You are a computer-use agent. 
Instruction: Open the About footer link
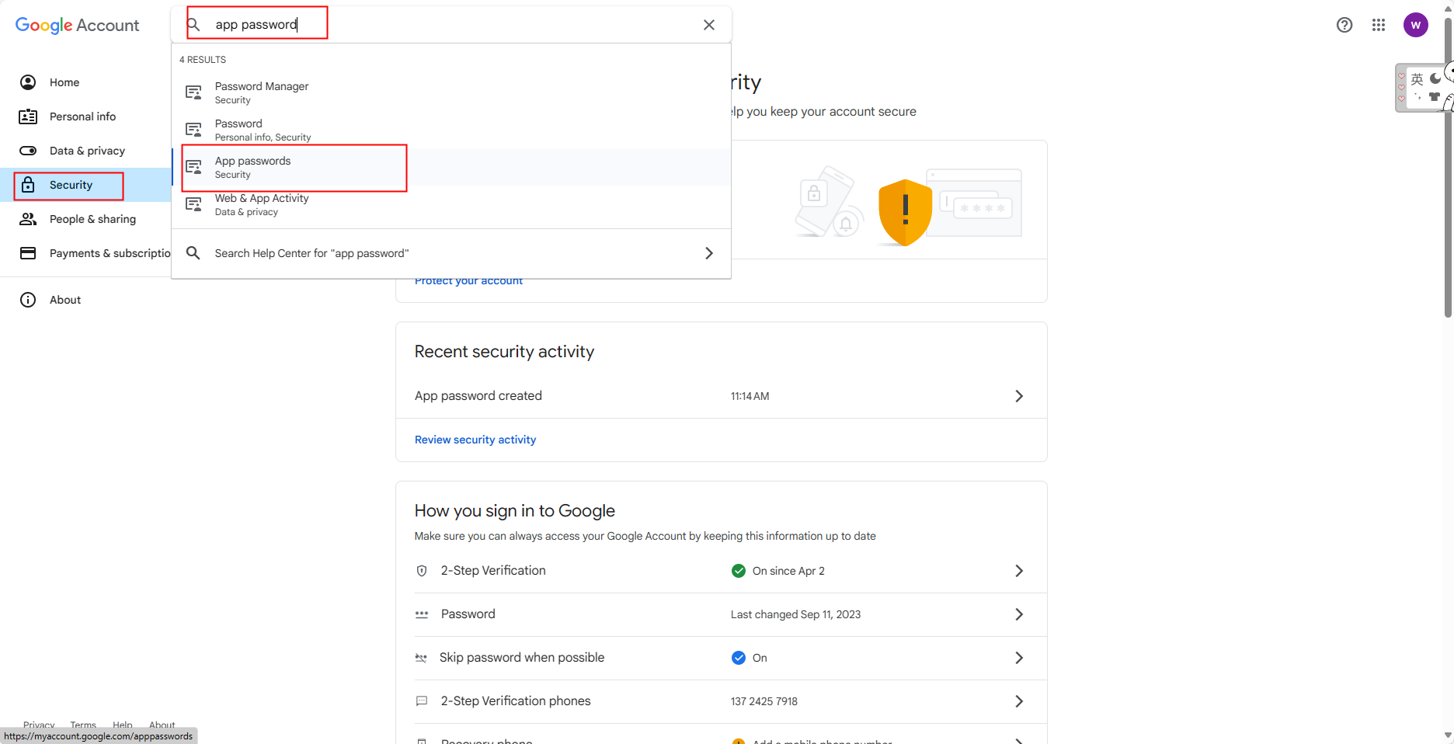click(162, 725)
